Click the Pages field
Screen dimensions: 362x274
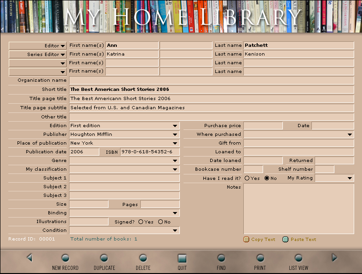(160, 204)
